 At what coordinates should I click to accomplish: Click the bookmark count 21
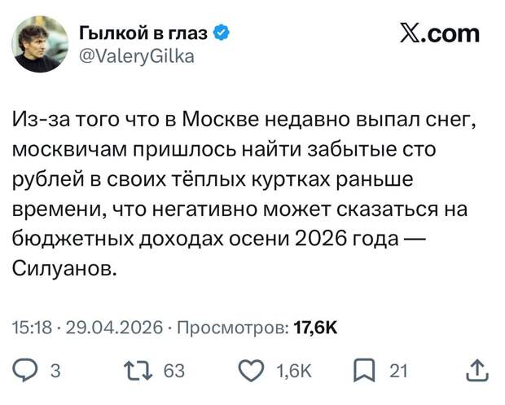tap(397, 372)
